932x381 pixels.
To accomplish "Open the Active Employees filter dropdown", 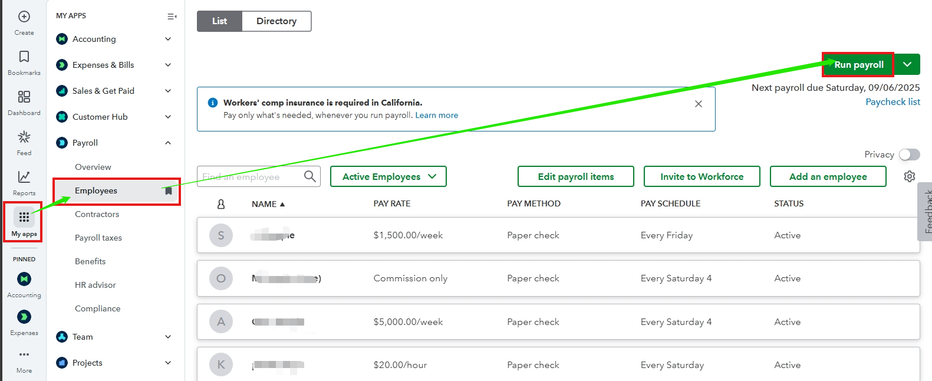I will (388, 176).
